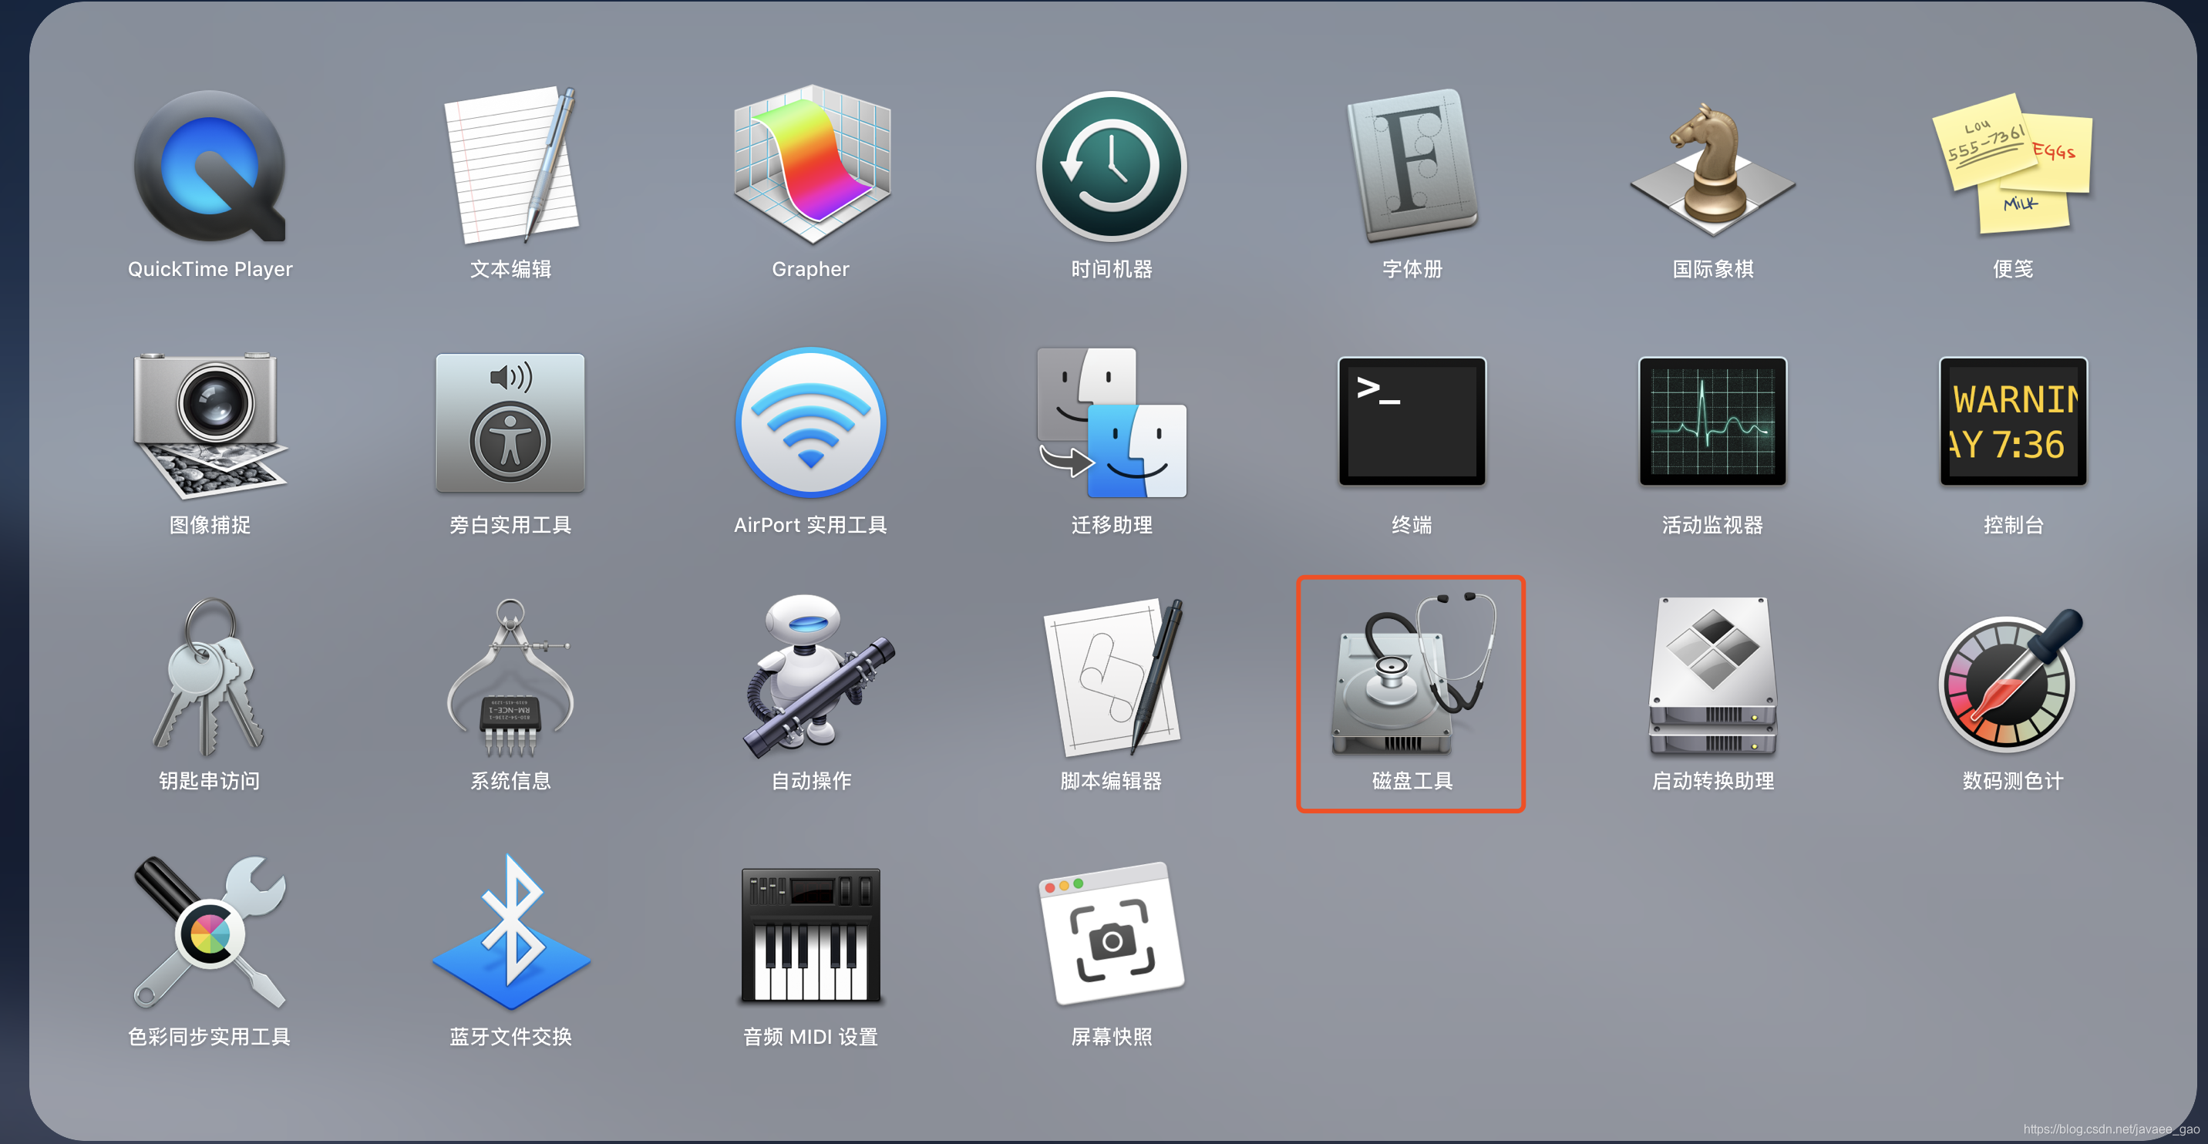Open the QuickTime Player app
This screenshot has height=1144, width=2208.
click(210, 167)
